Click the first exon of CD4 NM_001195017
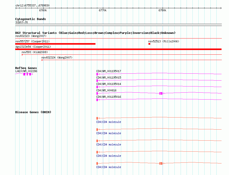This screenshot has height=175, width=229. click(x=97, y=74)
